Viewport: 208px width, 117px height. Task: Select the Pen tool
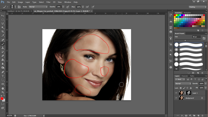3,72
